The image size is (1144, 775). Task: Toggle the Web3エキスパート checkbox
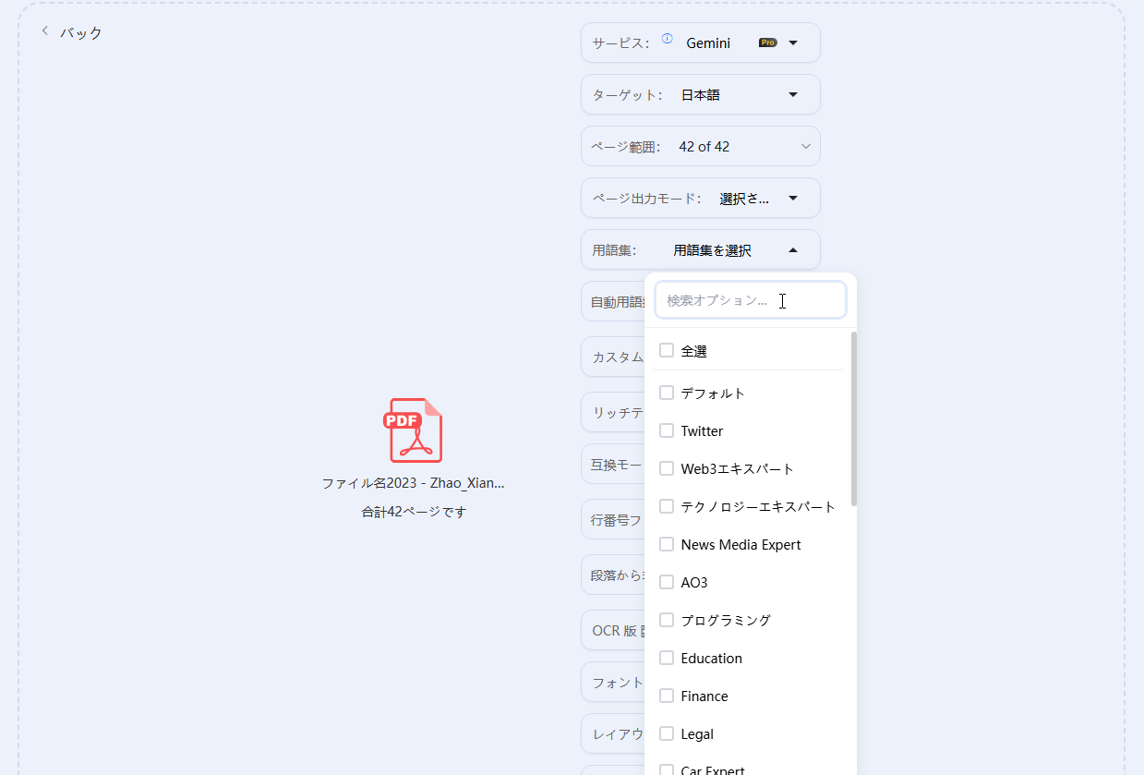pos(667,469)
